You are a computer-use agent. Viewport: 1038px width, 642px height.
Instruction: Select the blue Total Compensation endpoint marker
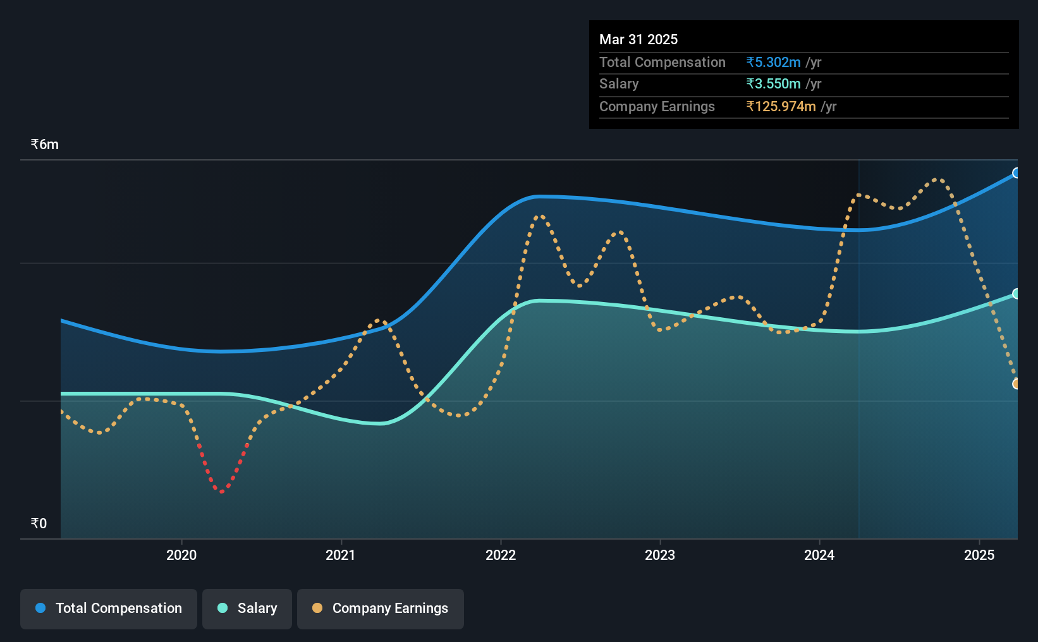(1017, 173)
